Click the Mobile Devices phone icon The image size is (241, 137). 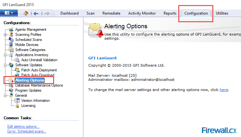pos(11,44)
